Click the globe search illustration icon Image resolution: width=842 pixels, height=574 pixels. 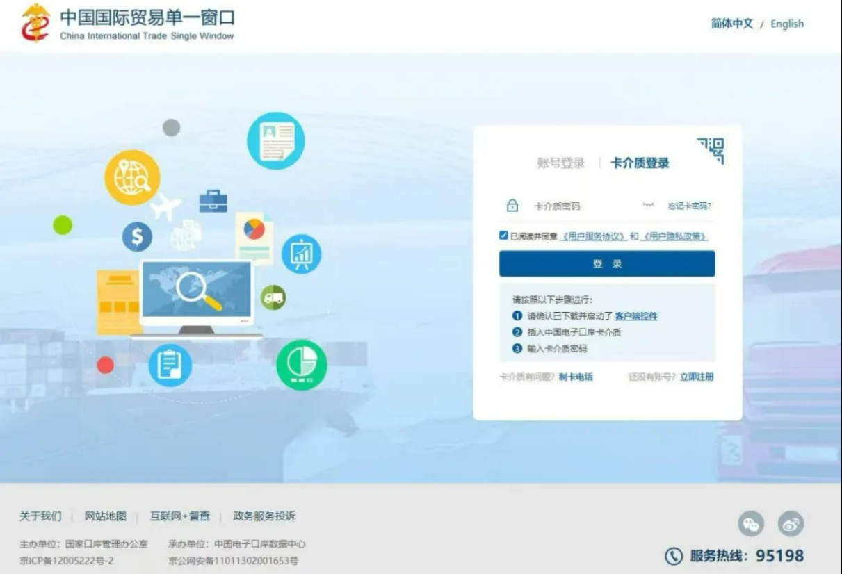click(132, 177)
